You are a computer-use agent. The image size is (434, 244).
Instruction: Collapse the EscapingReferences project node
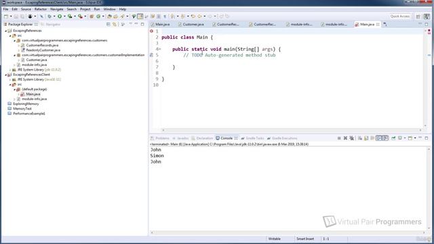point(6,31)
